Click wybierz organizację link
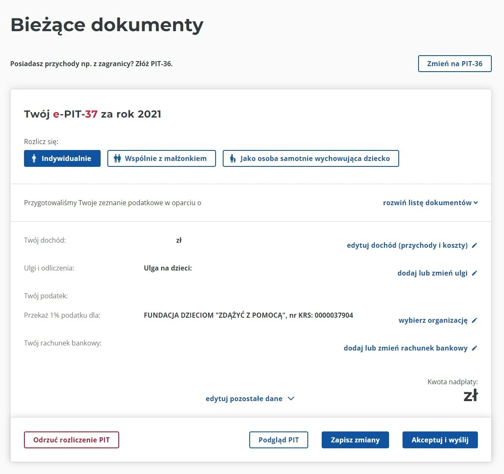The height and width of the screenshot is (474, 504). click(x=433, y=320)
